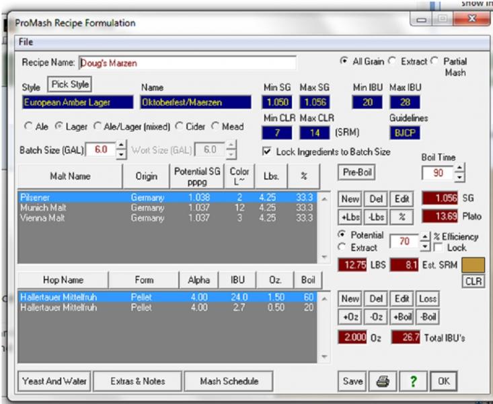The image size is (493, 404).
Task: Click the OK button
Action: tap(444, 381)
